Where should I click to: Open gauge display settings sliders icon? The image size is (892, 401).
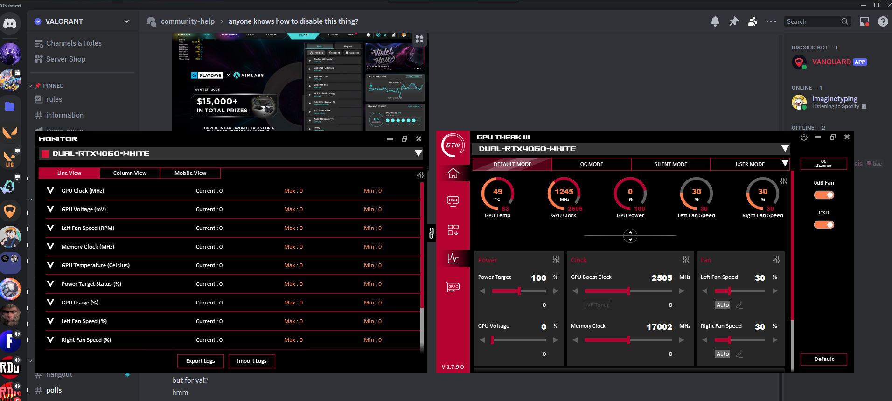(x=784, y=180)
